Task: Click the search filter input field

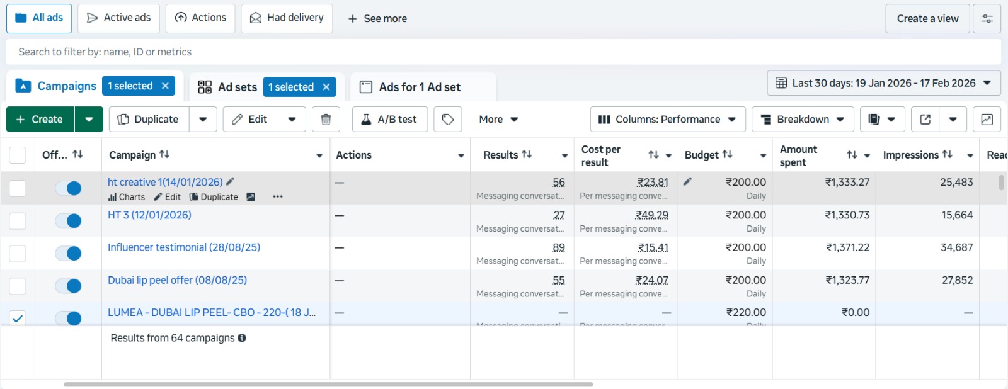Action: (503, 52)
